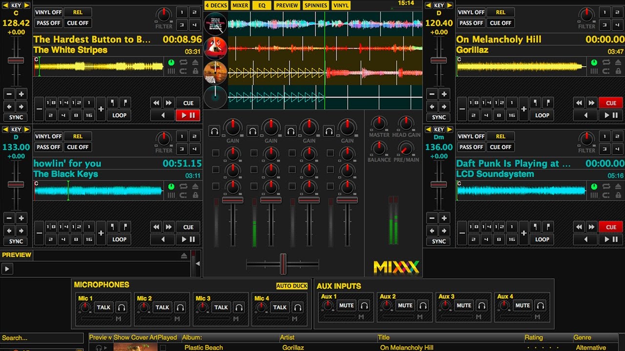Toggle REL mode on The Black Keys deck

pyautogui.click(x=78, y=136)
